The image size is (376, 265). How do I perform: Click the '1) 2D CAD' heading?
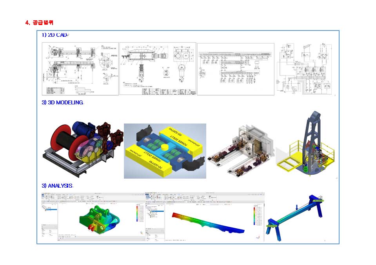pos(54,35)
